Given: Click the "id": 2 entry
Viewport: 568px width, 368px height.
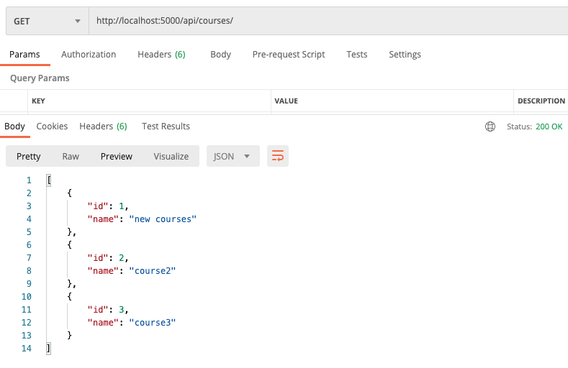Looking at the screenshot, I should click(108, 258).
